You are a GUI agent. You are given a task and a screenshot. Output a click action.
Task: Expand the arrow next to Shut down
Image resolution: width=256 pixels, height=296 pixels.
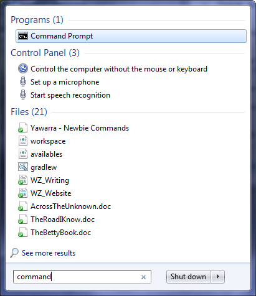click(218, 277)
